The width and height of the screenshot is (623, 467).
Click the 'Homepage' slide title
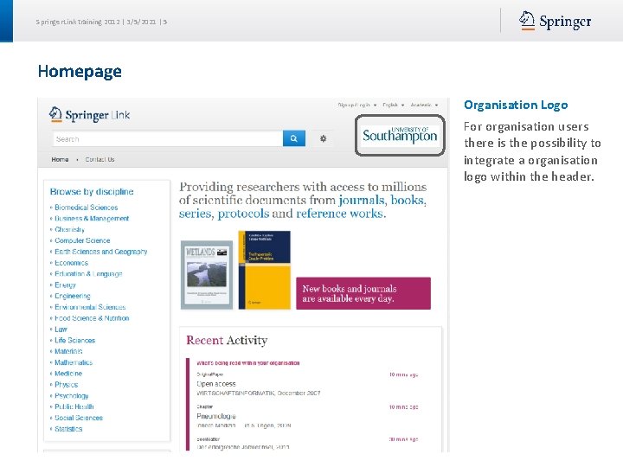(x=80, y=72)
